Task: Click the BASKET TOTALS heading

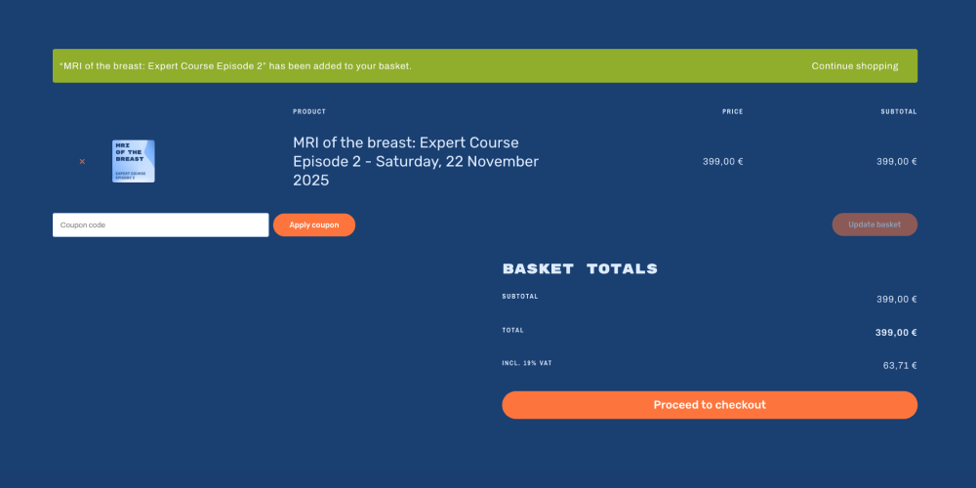Action: (580, 269)
